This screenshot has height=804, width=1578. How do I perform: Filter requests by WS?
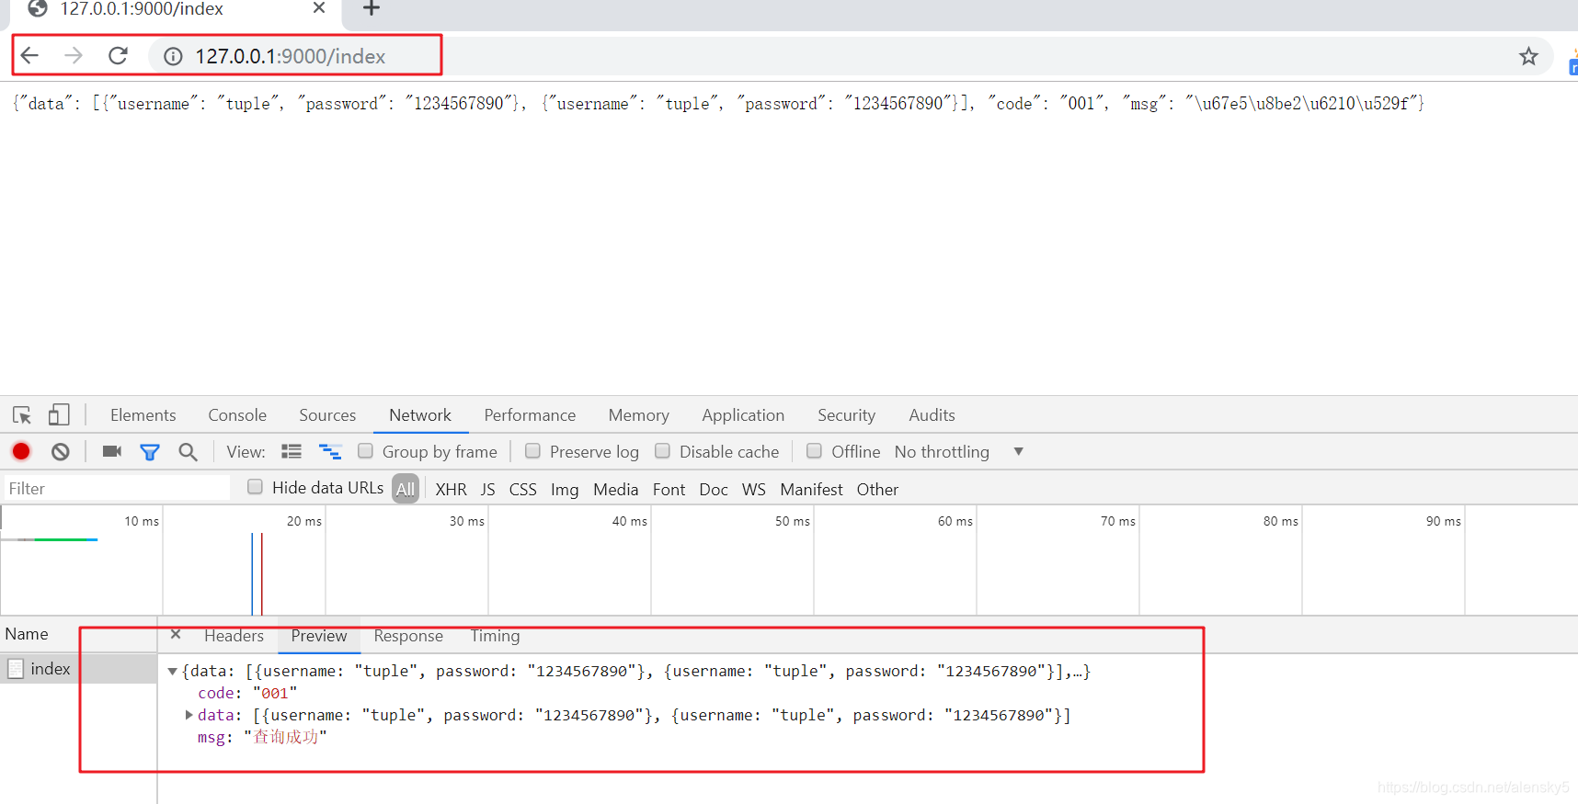click(753, 490)
